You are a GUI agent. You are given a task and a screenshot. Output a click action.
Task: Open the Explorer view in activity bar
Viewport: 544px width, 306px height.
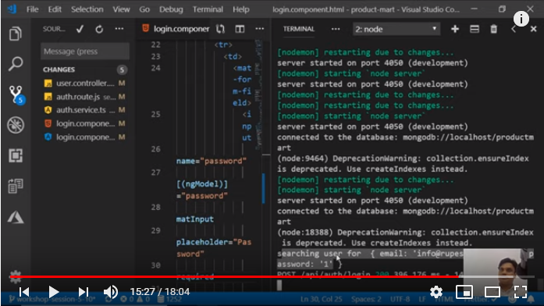point(16,34)
